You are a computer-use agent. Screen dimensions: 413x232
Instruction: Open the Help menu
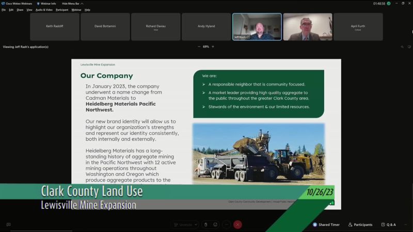pos(87,10)
